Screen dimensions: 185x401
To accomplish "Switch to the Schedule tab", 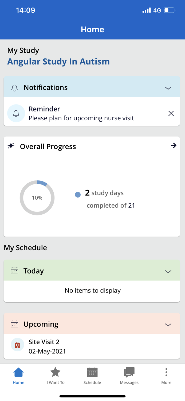I will click(x=92, y=376).
